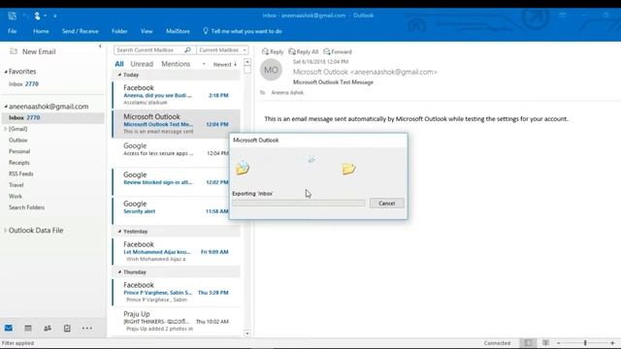Open more navigation options ellipsis
Image resolution: width=621 pixels, height=349 pixels.
pyautogui.click(x=87, y=328)
